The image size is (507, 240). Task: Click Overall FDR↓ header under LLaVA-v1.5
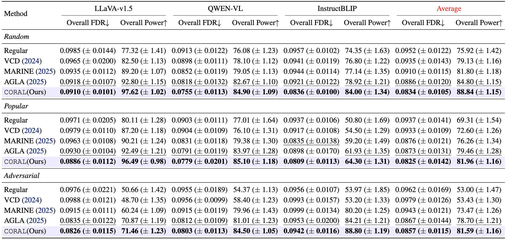click(x=88, y=23)
